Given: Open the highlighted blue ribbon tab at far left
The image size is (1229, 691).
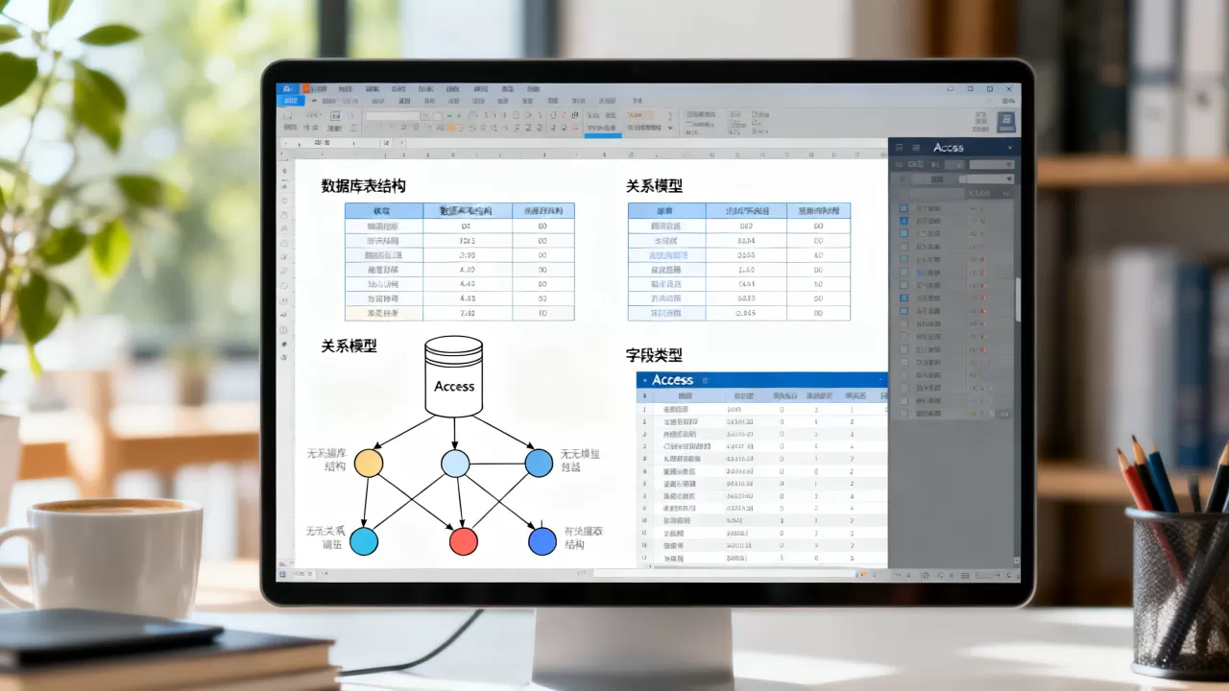Looking at the screenshot, I should 289,100.
